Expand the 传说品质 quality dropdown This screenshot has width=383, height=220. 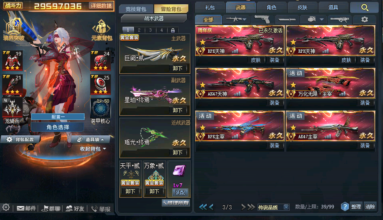286,207
